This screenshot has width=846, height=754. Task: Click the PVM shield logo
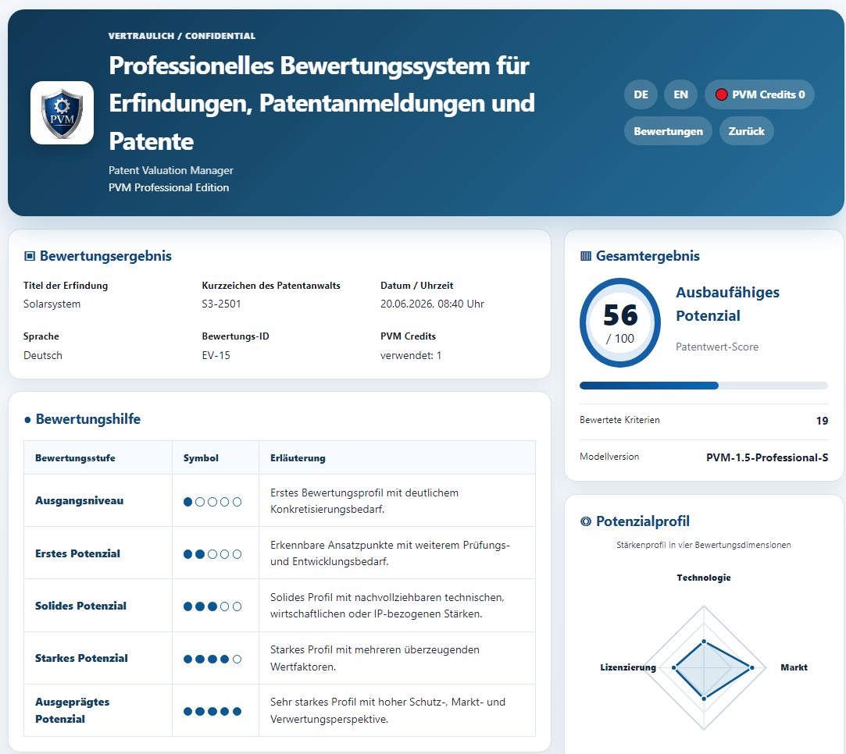point(62,112)
